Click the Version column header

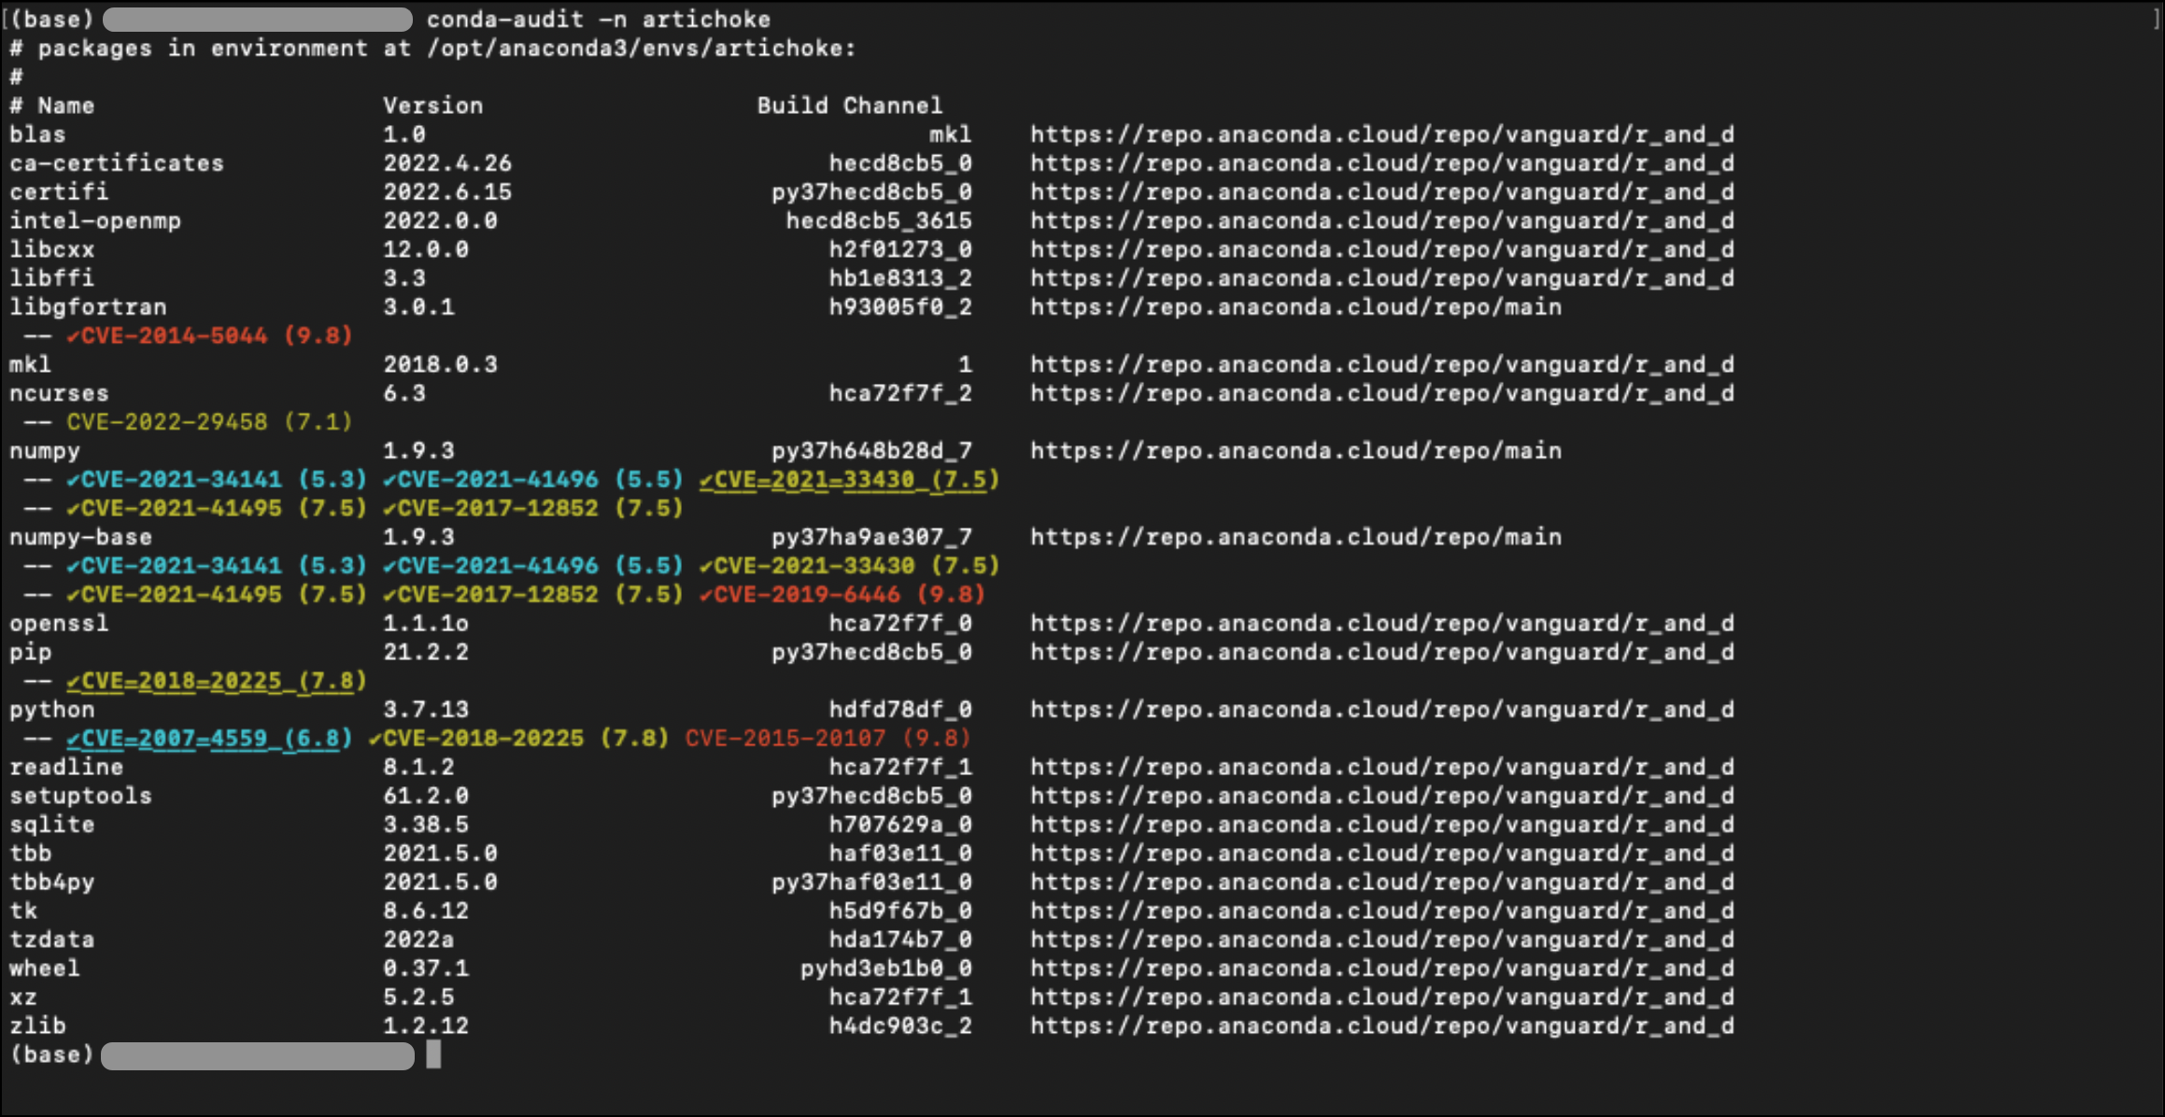pos(433,106)
